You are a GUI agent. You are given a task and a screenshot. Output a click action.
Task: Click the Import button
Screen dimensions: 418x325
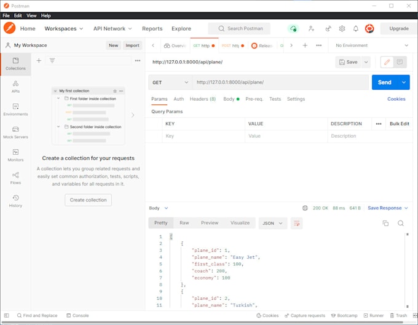click(132, 45)
